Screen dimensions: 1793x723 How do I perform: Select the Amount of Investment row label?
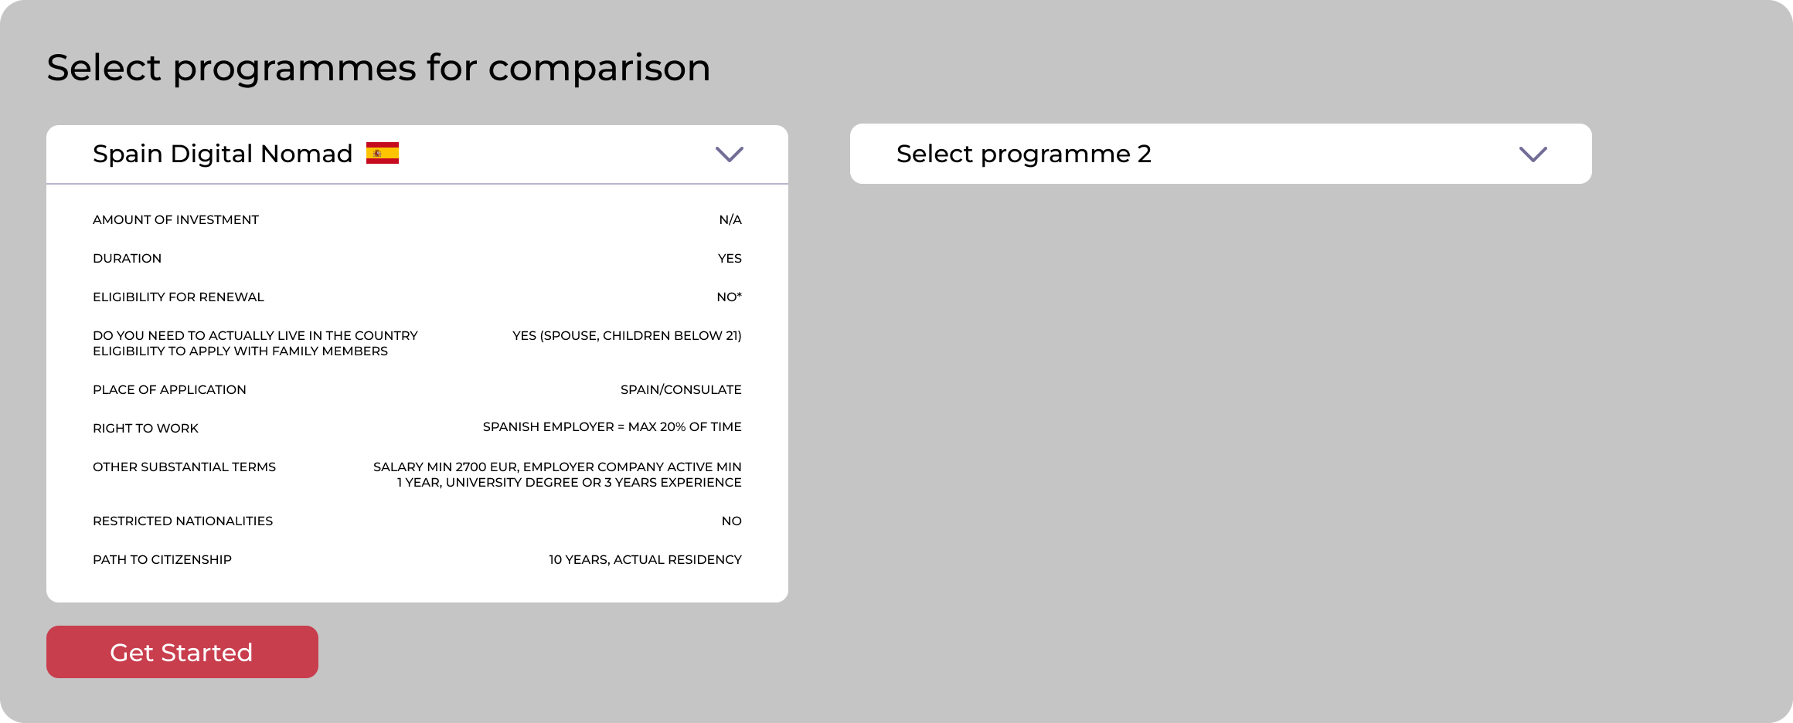pos(175,220)
